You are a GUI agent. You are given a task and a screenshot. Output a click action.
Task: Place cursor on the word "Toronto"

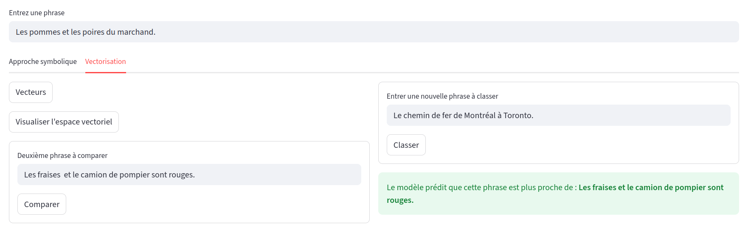pyautogui.click(x=517, y=116)
